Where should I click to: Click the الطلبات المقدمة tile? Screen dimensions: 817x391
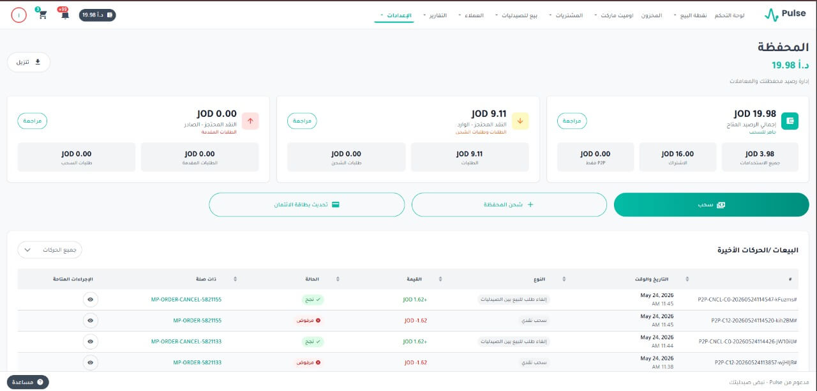tap(200, 157)
